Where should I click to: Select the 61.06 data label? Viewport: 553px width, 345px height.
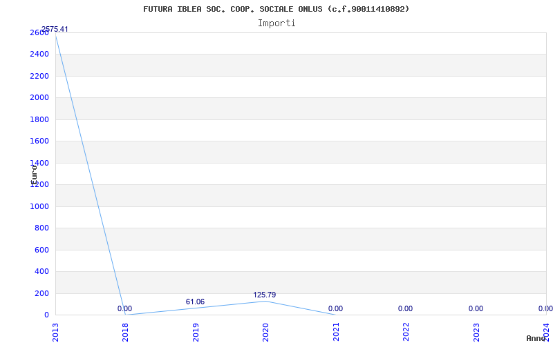tap(195, 302)
